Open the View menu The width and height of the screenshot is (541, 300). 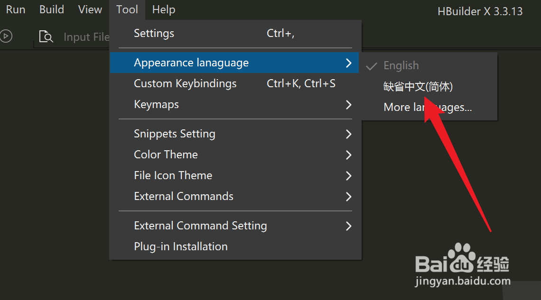click(90, 9)
